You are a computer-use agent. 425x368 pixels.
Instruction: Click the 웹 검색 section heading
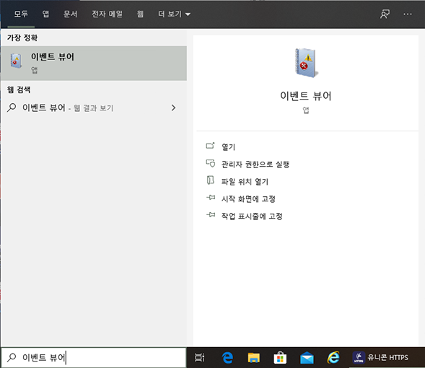[x=19, y=89]
